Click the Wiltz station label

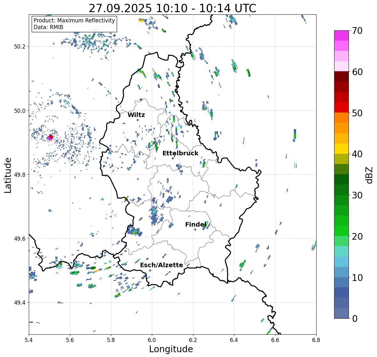coord(136,115)
